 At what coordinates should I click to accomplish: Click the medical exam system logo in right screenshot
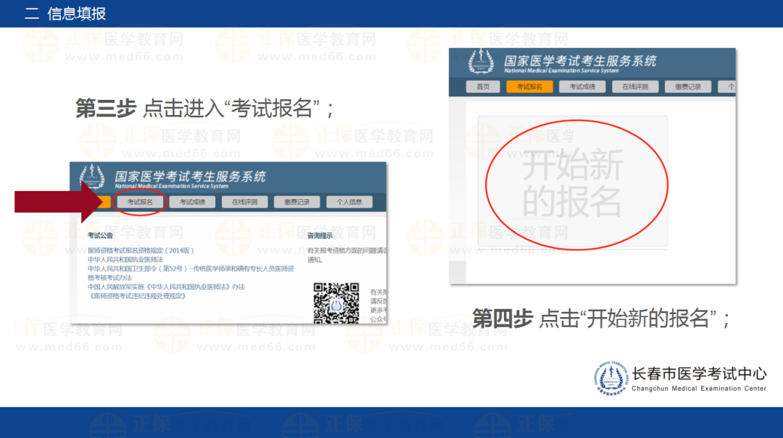click(x=481, y=63)
